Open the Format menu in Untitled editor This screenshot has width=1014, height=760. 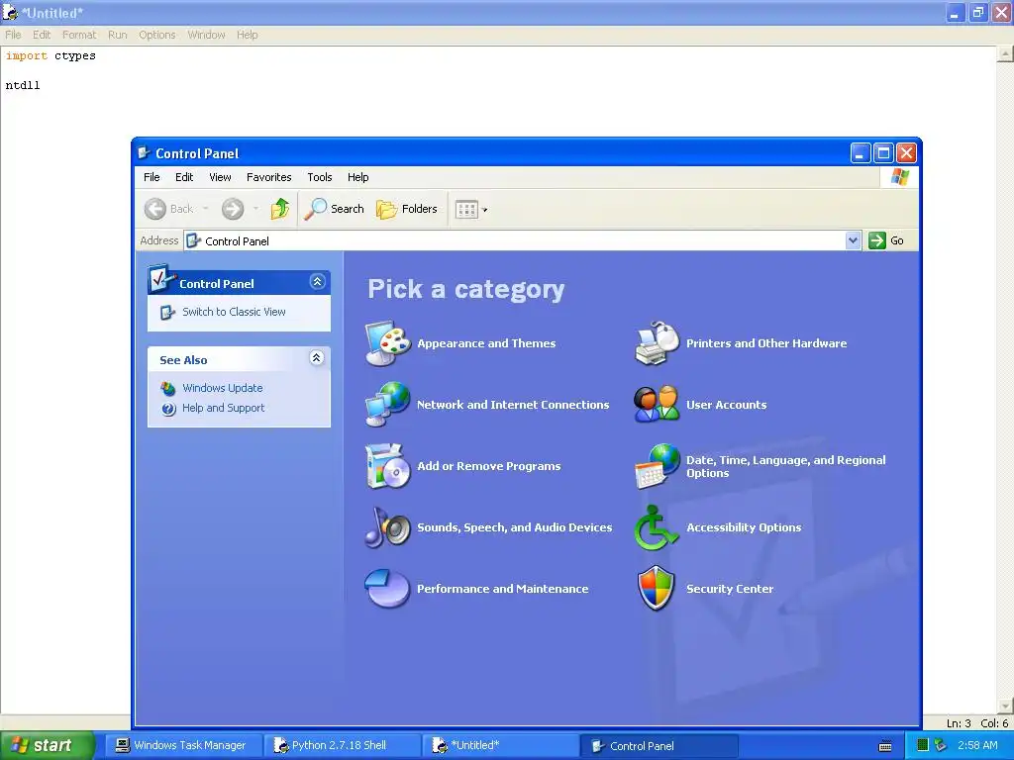79,35
